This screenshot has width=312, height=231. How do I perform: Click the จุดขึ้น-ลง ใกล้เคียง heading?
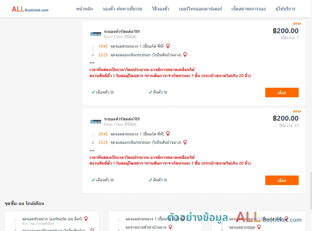coord(24,203)
